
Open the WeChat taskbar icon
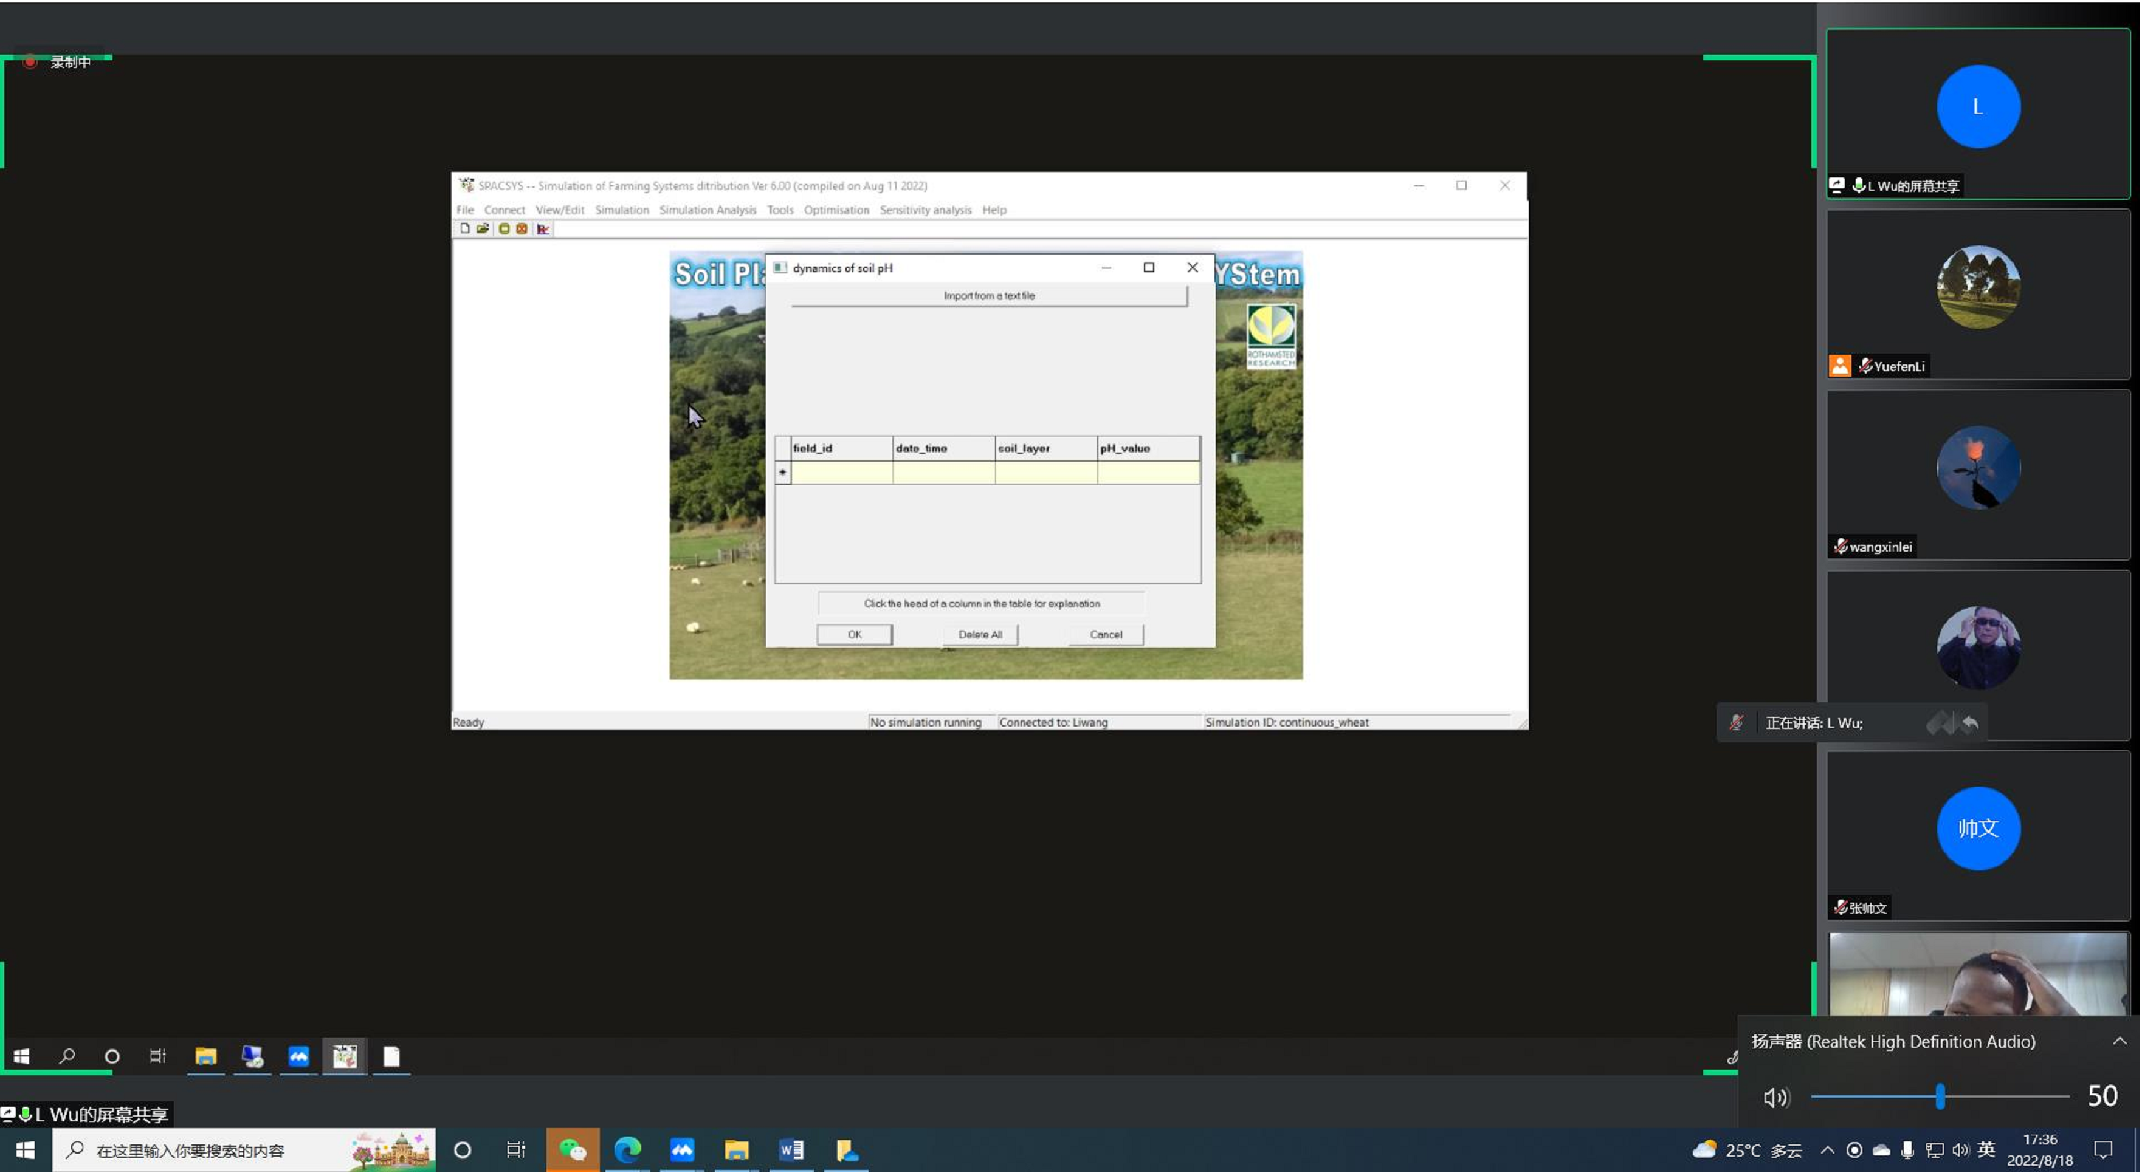click(x=572, y=1151)
